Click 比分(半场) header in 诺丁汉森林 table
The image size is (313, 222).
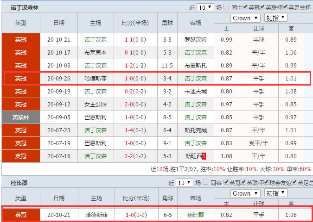click(135, 23)
